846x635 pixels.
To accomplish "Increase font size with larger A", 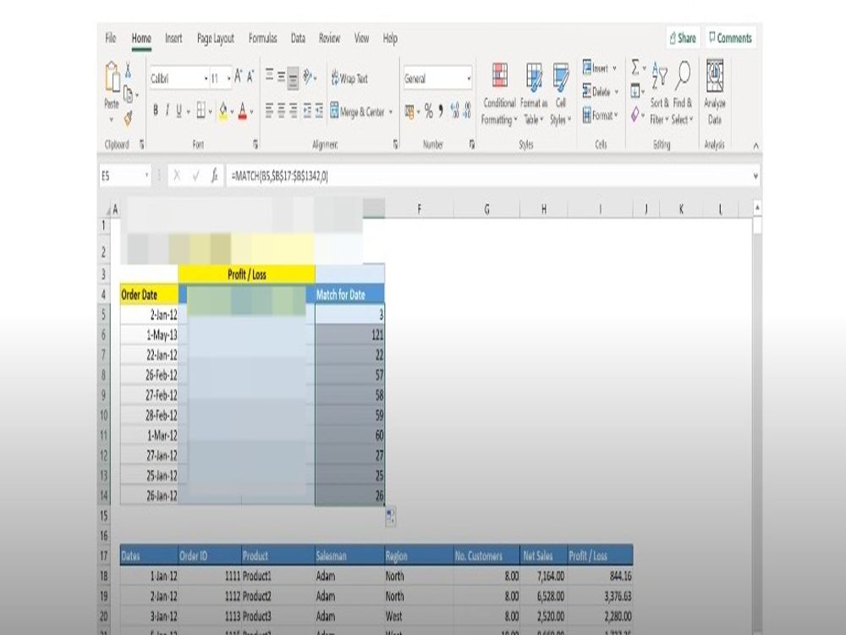I will click(x=238, y=77).
